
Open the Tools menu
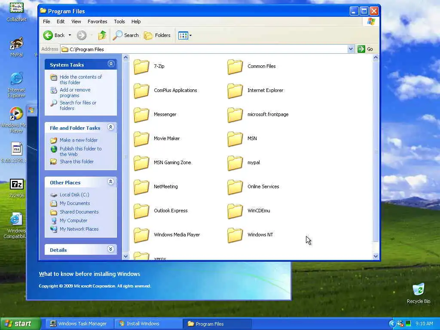click(x=119, y=21)
